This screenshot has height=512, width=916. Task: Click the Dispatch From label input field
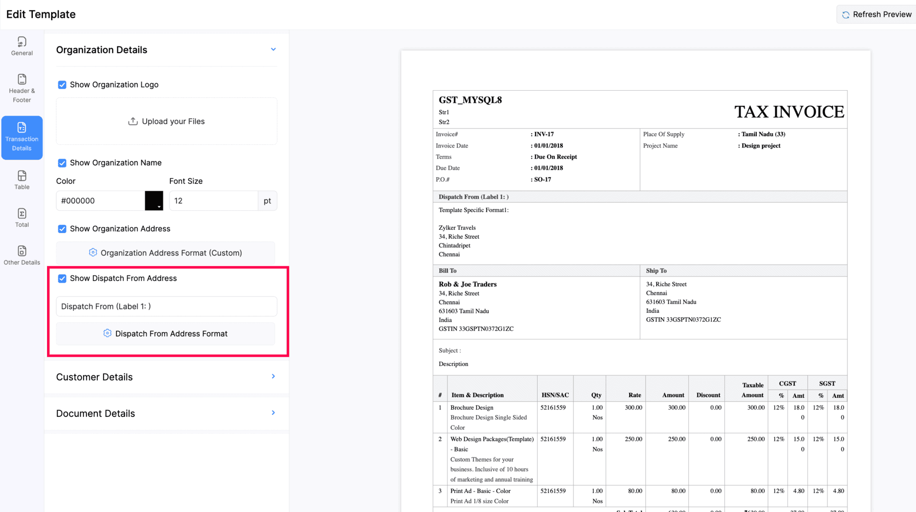coord(166,306)
